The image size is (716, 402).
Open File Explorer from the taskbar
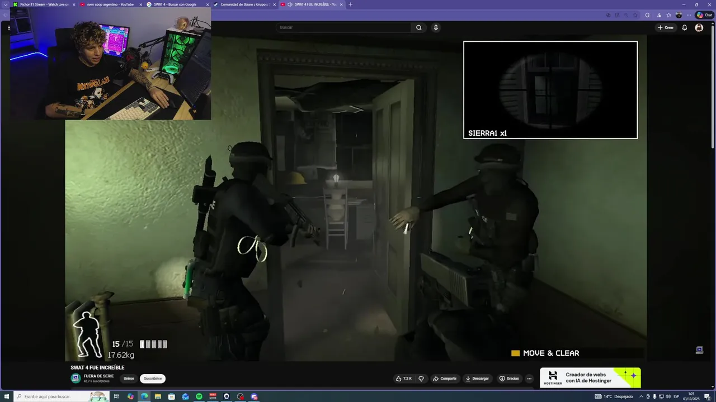click(x=158, y=396)
